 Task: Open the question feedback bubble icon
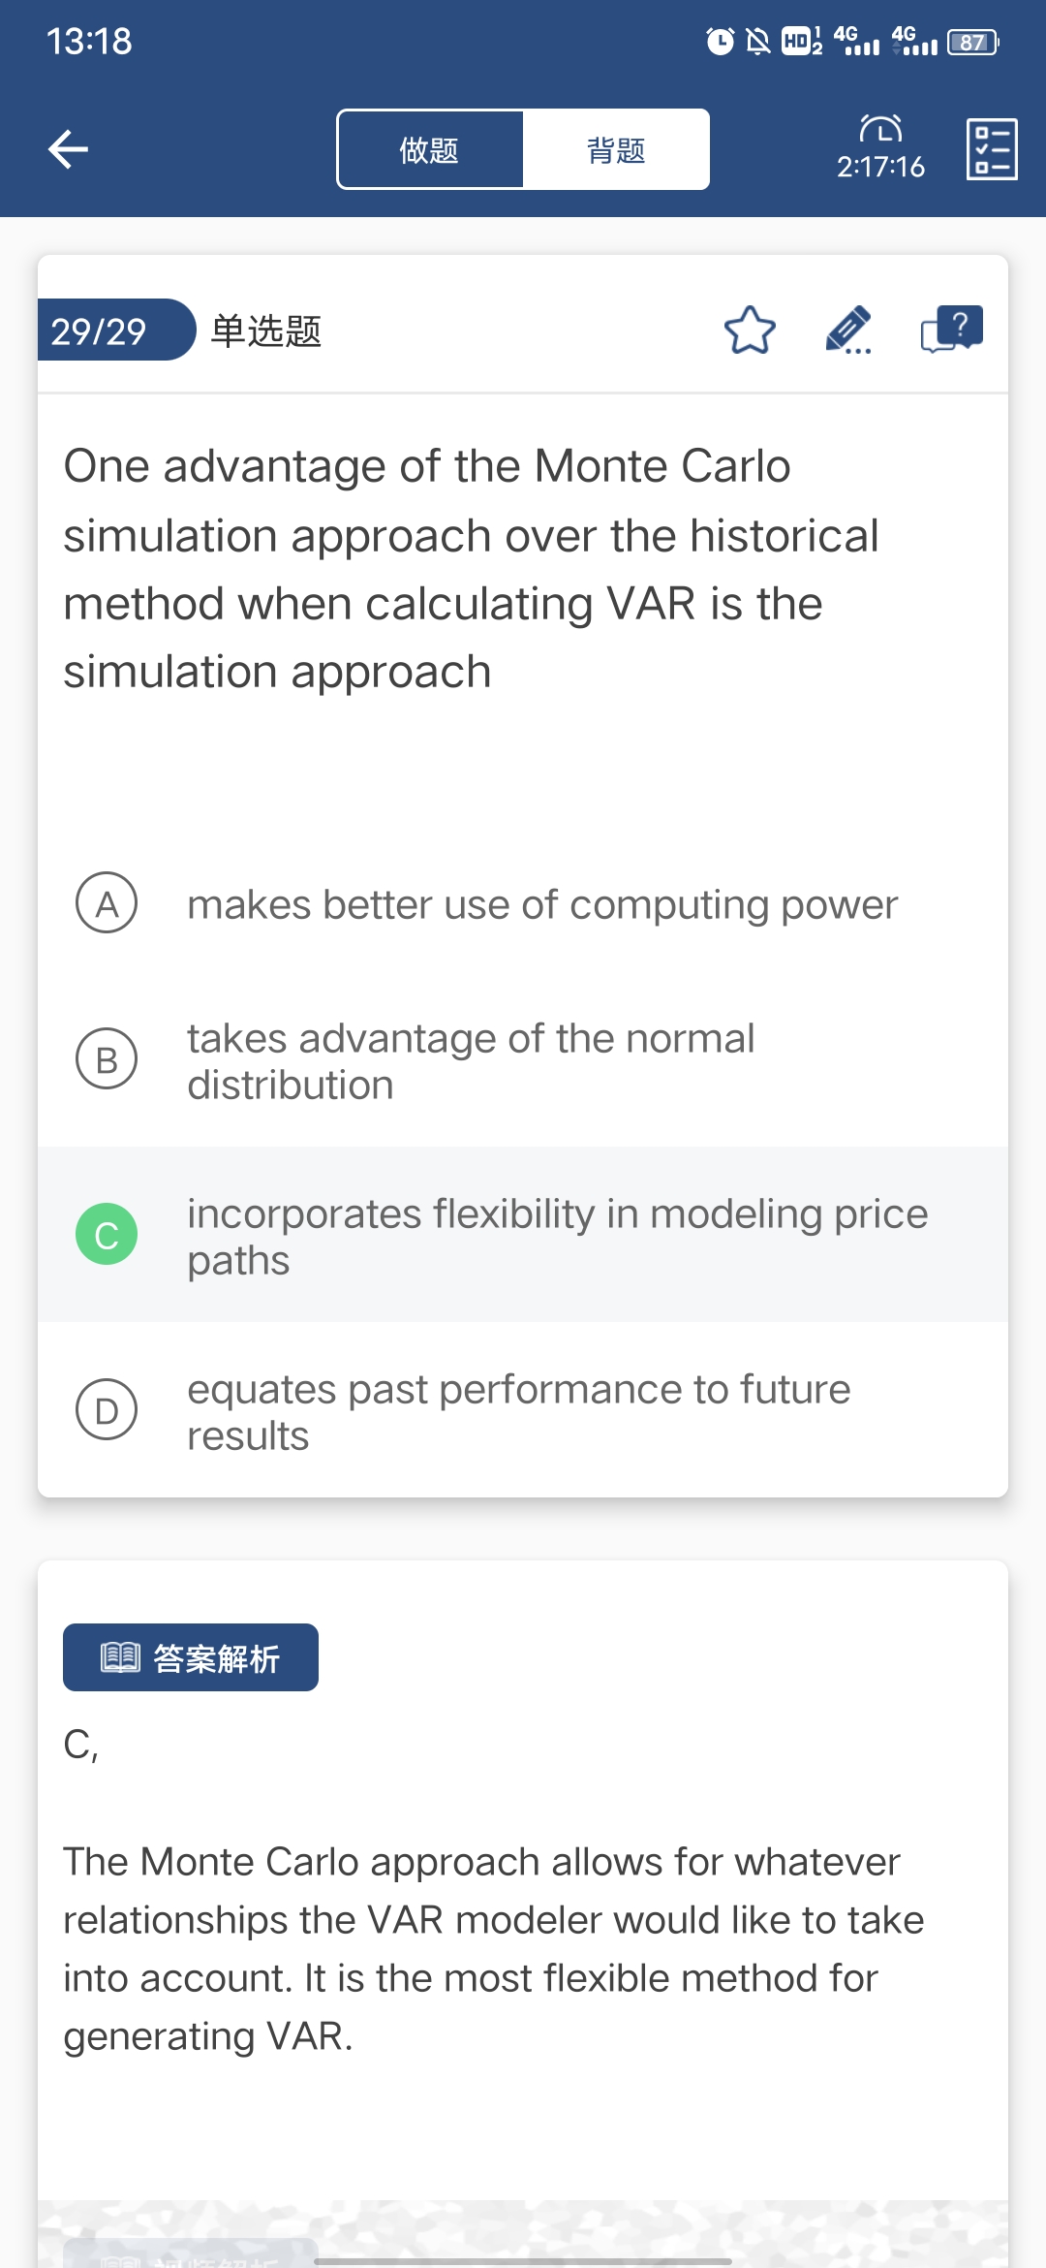coord(951,330)
